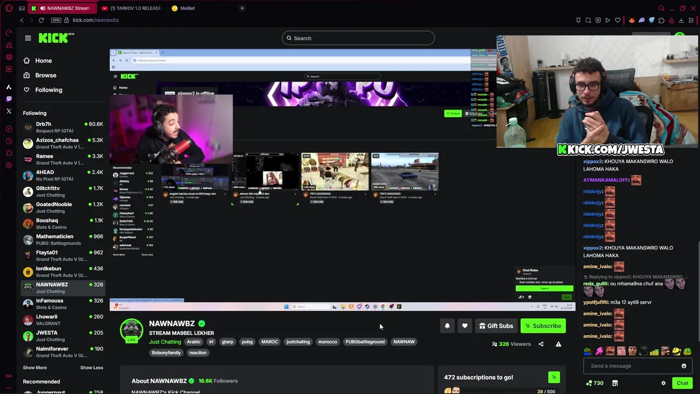Select the NAWNAWBZ Stream tab

61,8
